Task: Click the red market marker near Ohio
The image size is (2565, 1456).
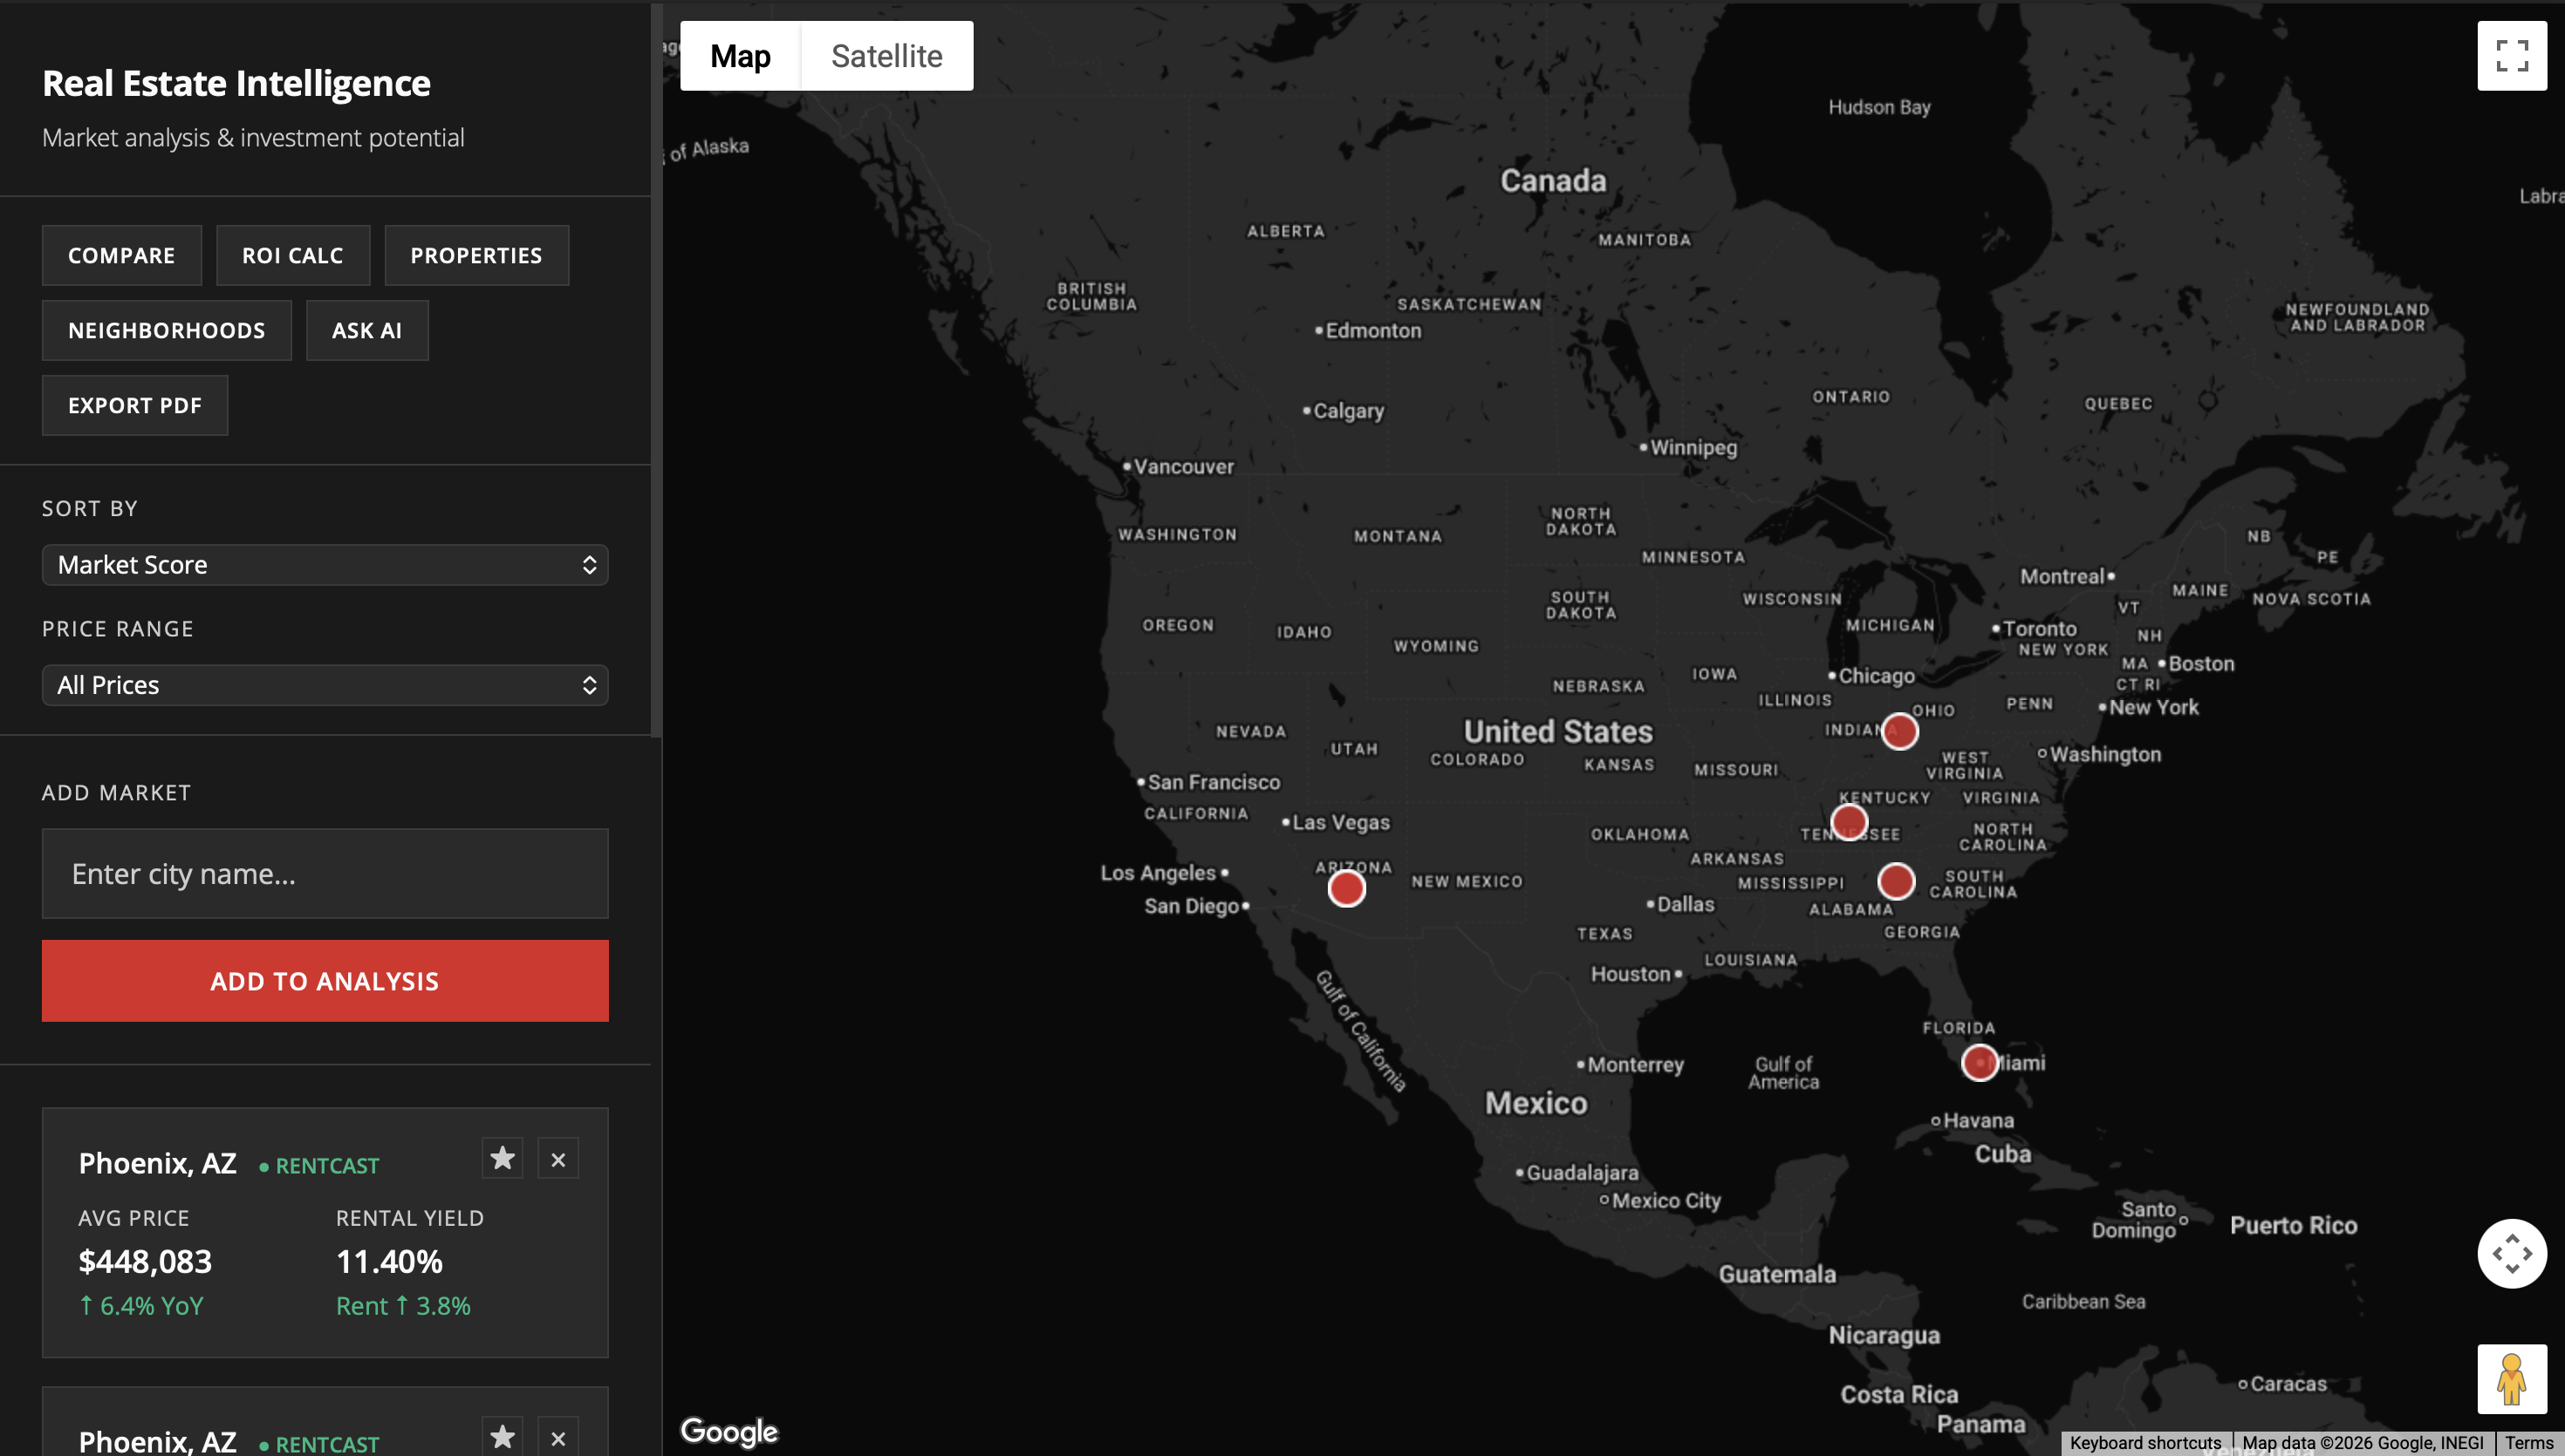Action: (1899, 732)
